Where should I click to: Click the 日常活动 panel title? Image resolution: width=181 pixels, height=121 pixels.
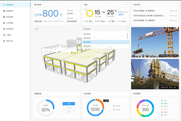[x=137, y=5]
